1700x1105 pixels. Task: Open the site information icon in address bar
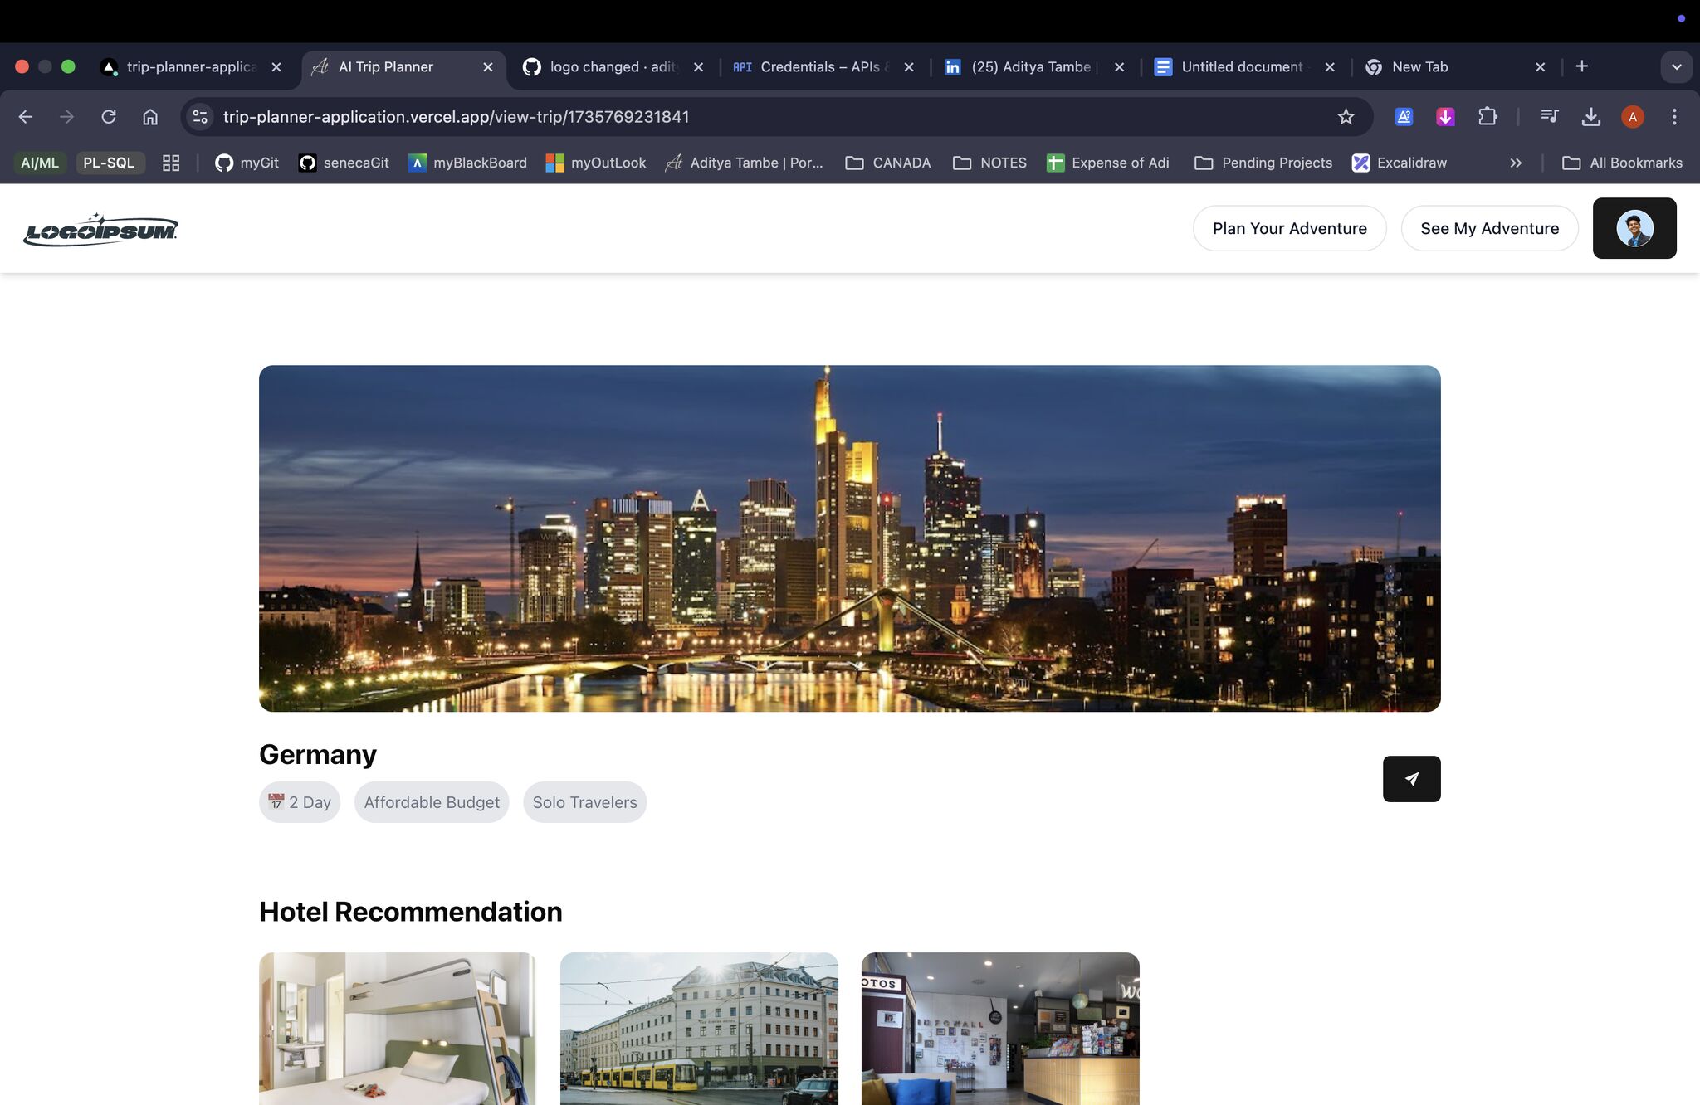[200, 117]
